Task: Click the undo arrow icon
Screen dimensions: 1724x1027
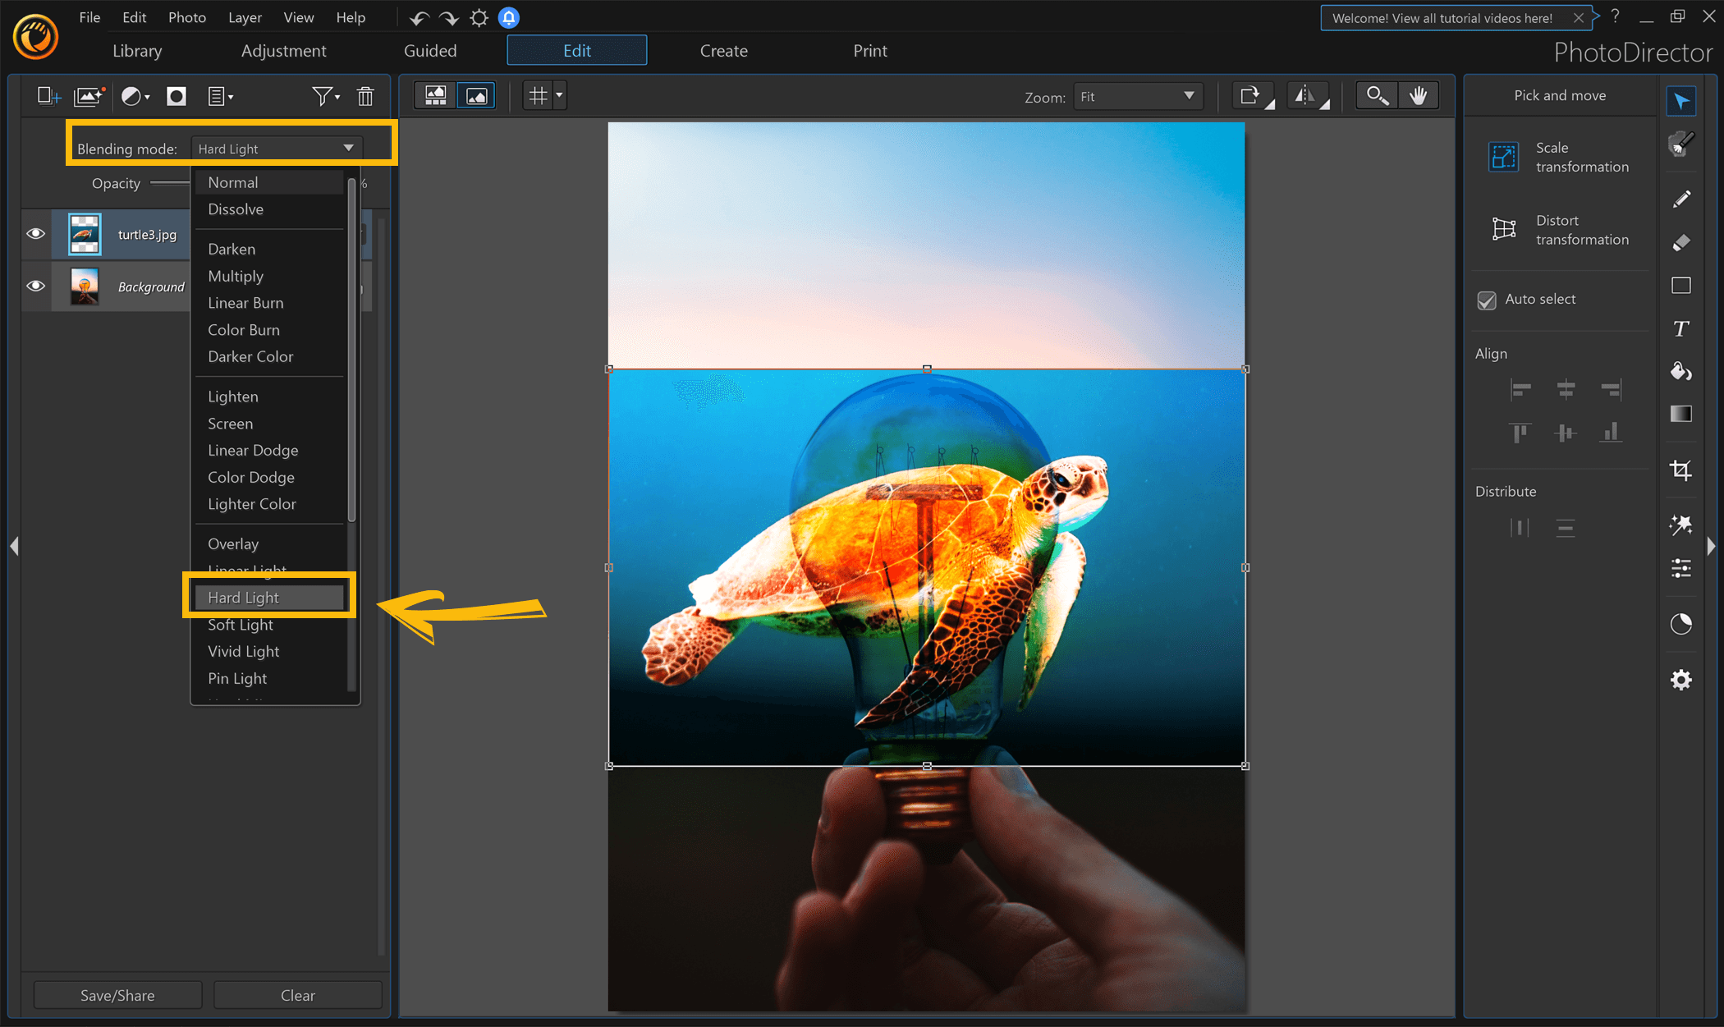Action: point(420,18)
